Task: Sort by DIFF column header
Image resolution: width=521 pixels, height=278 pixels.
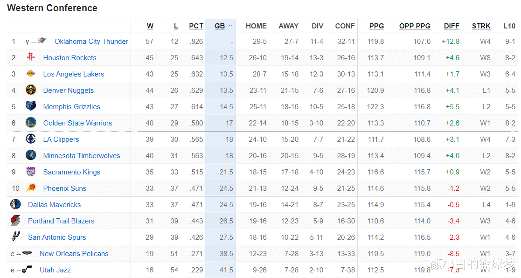Action: point(452,26)
